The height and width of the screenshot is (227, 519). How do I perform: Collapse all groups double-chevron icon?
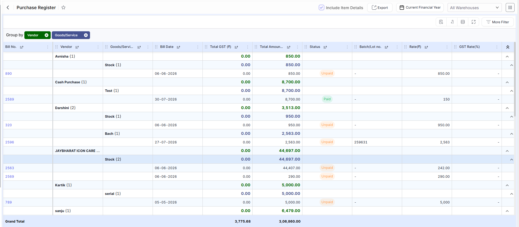[508, 47]
